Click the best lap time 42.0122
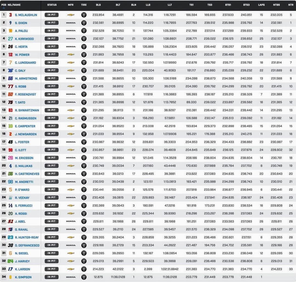Screen dimensions: 296x282 coord(118,269)
